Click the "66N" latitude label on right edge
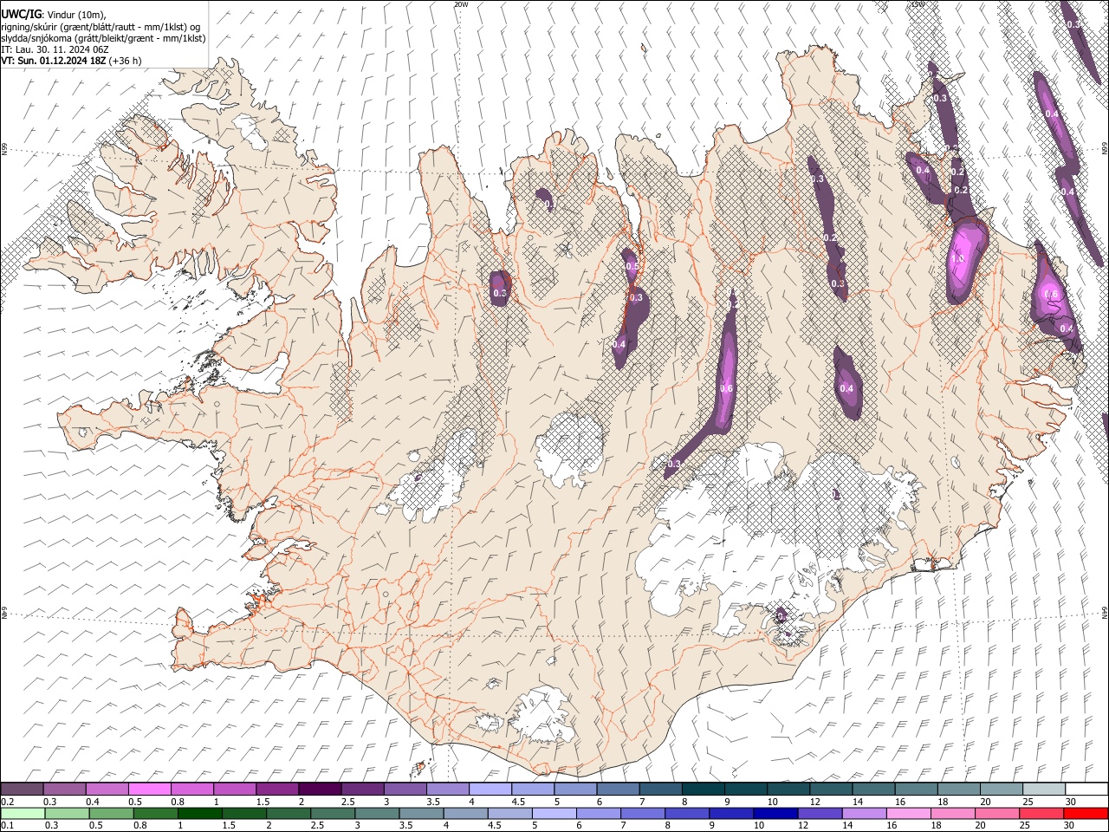 [1105, 149]
